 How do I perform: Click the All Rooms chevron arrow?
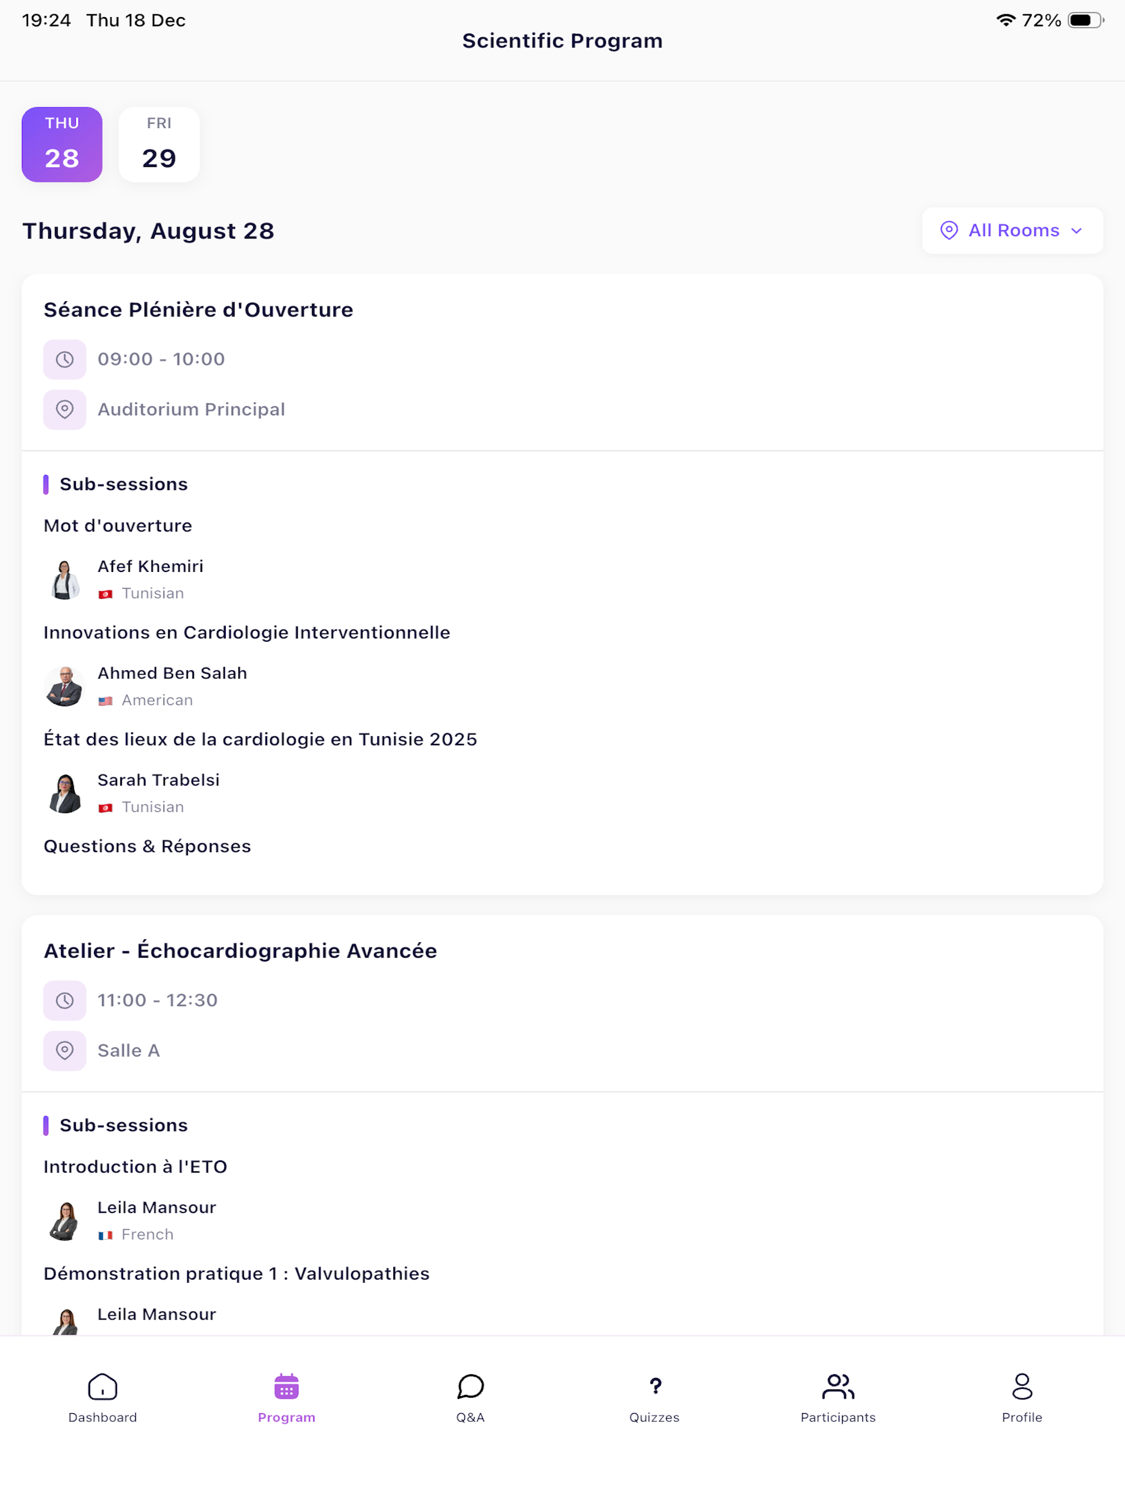(1077, 231)
